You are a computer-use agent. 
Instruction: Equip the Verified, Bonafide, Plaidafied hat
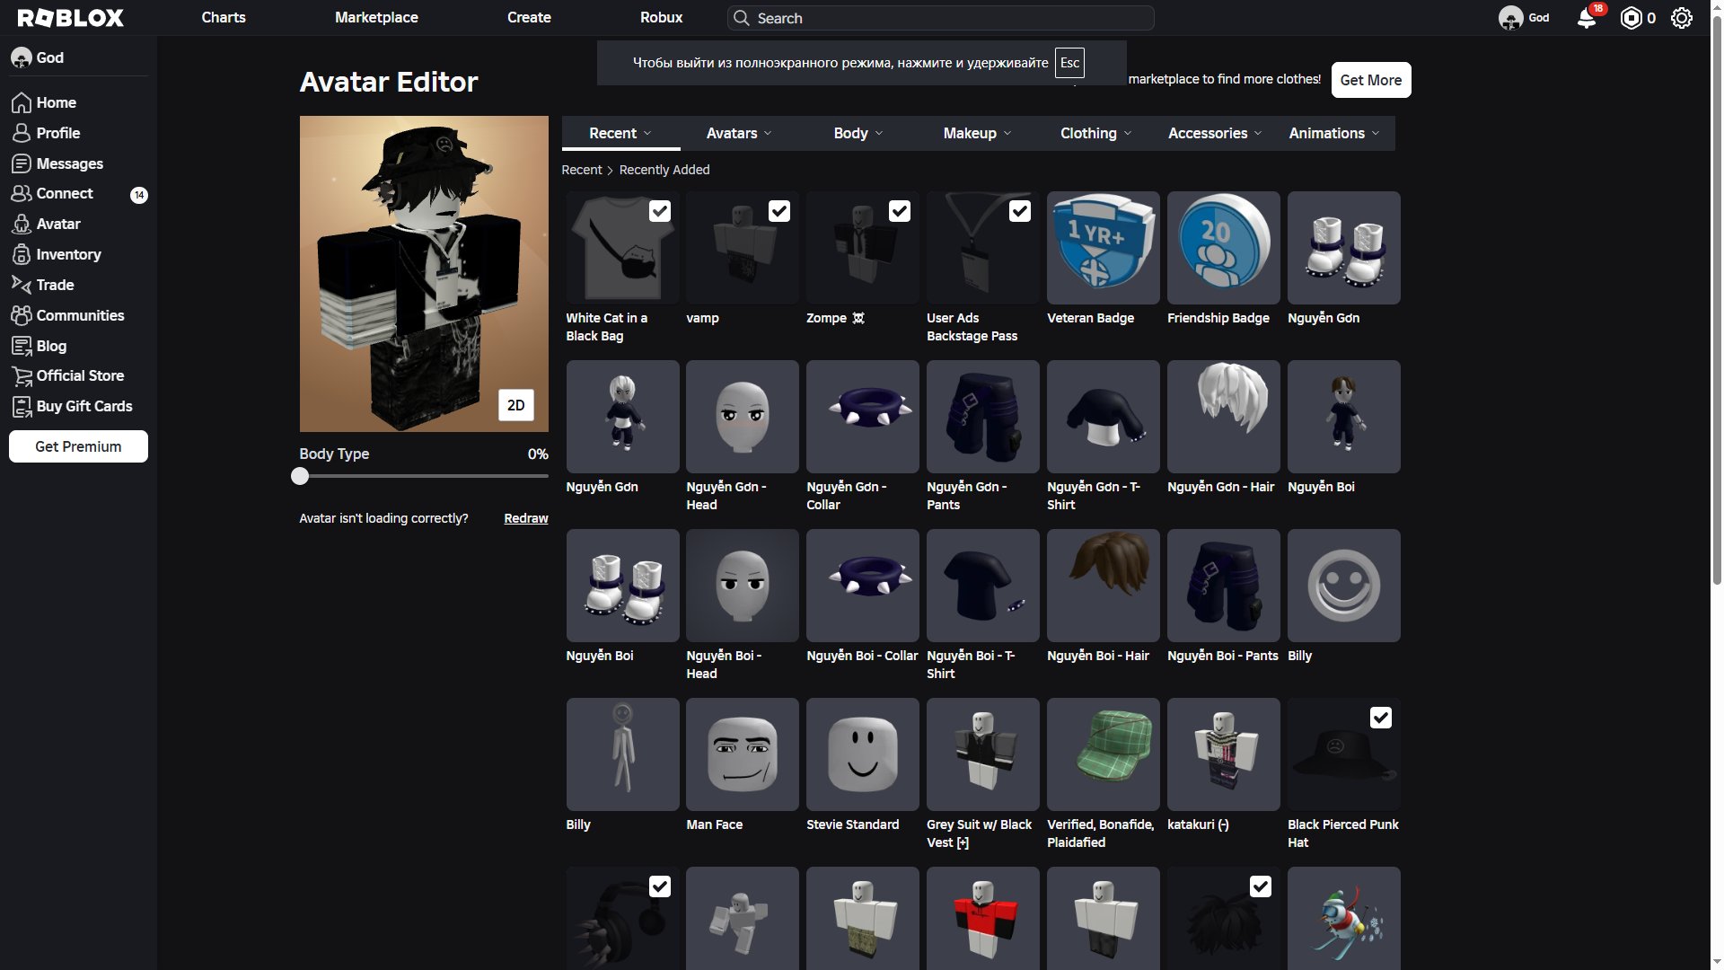[x=1104, y=754]
